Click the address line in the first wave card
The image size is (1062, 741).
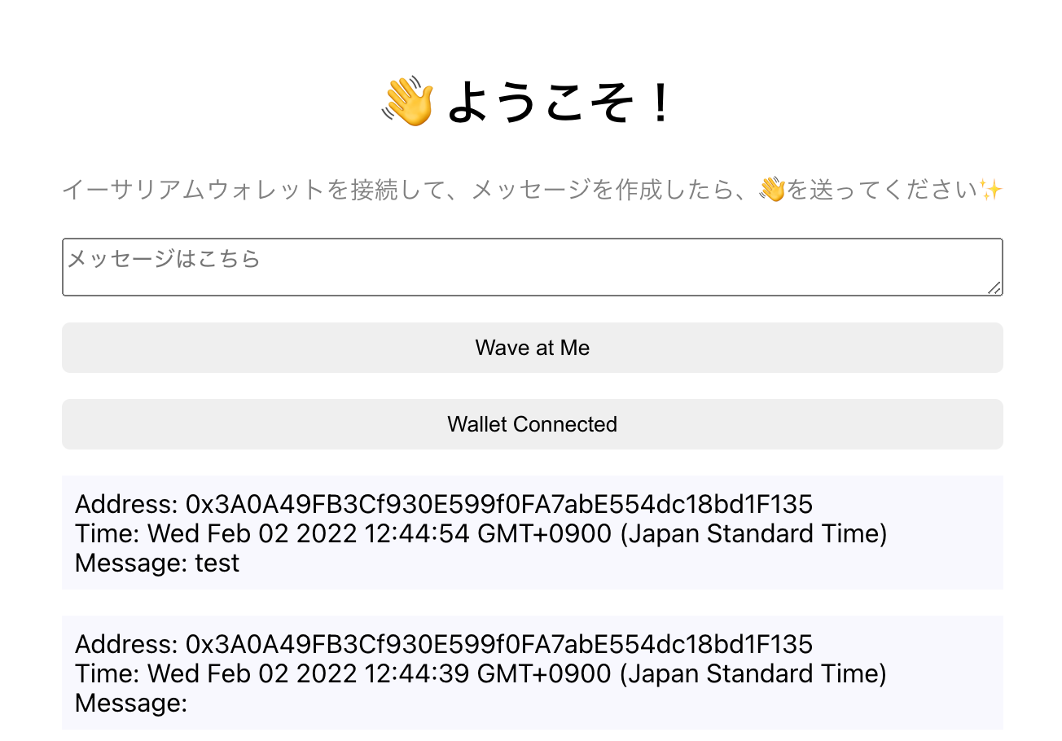point(444,504)
